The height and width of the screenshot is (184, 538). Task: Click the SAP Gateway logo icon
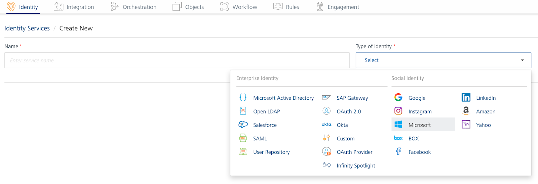click(326, 97)
